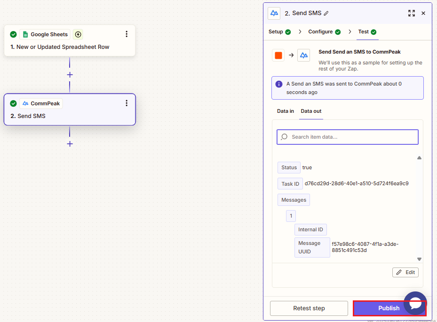Add a step after Send SMS

point(70,144)
